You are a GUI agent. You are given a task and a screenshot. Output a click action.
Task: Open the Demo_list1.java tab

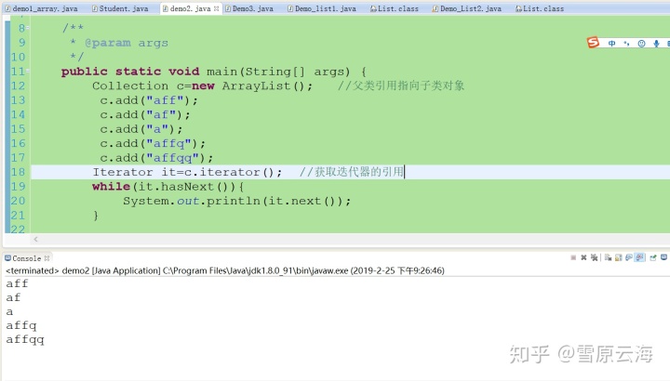tap(322, 8)
